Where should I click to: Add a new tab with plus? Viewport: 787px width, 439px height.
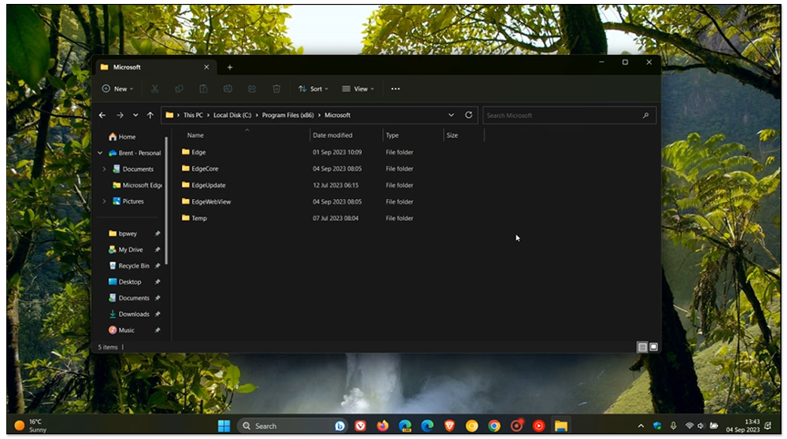[x=230, y=67]
